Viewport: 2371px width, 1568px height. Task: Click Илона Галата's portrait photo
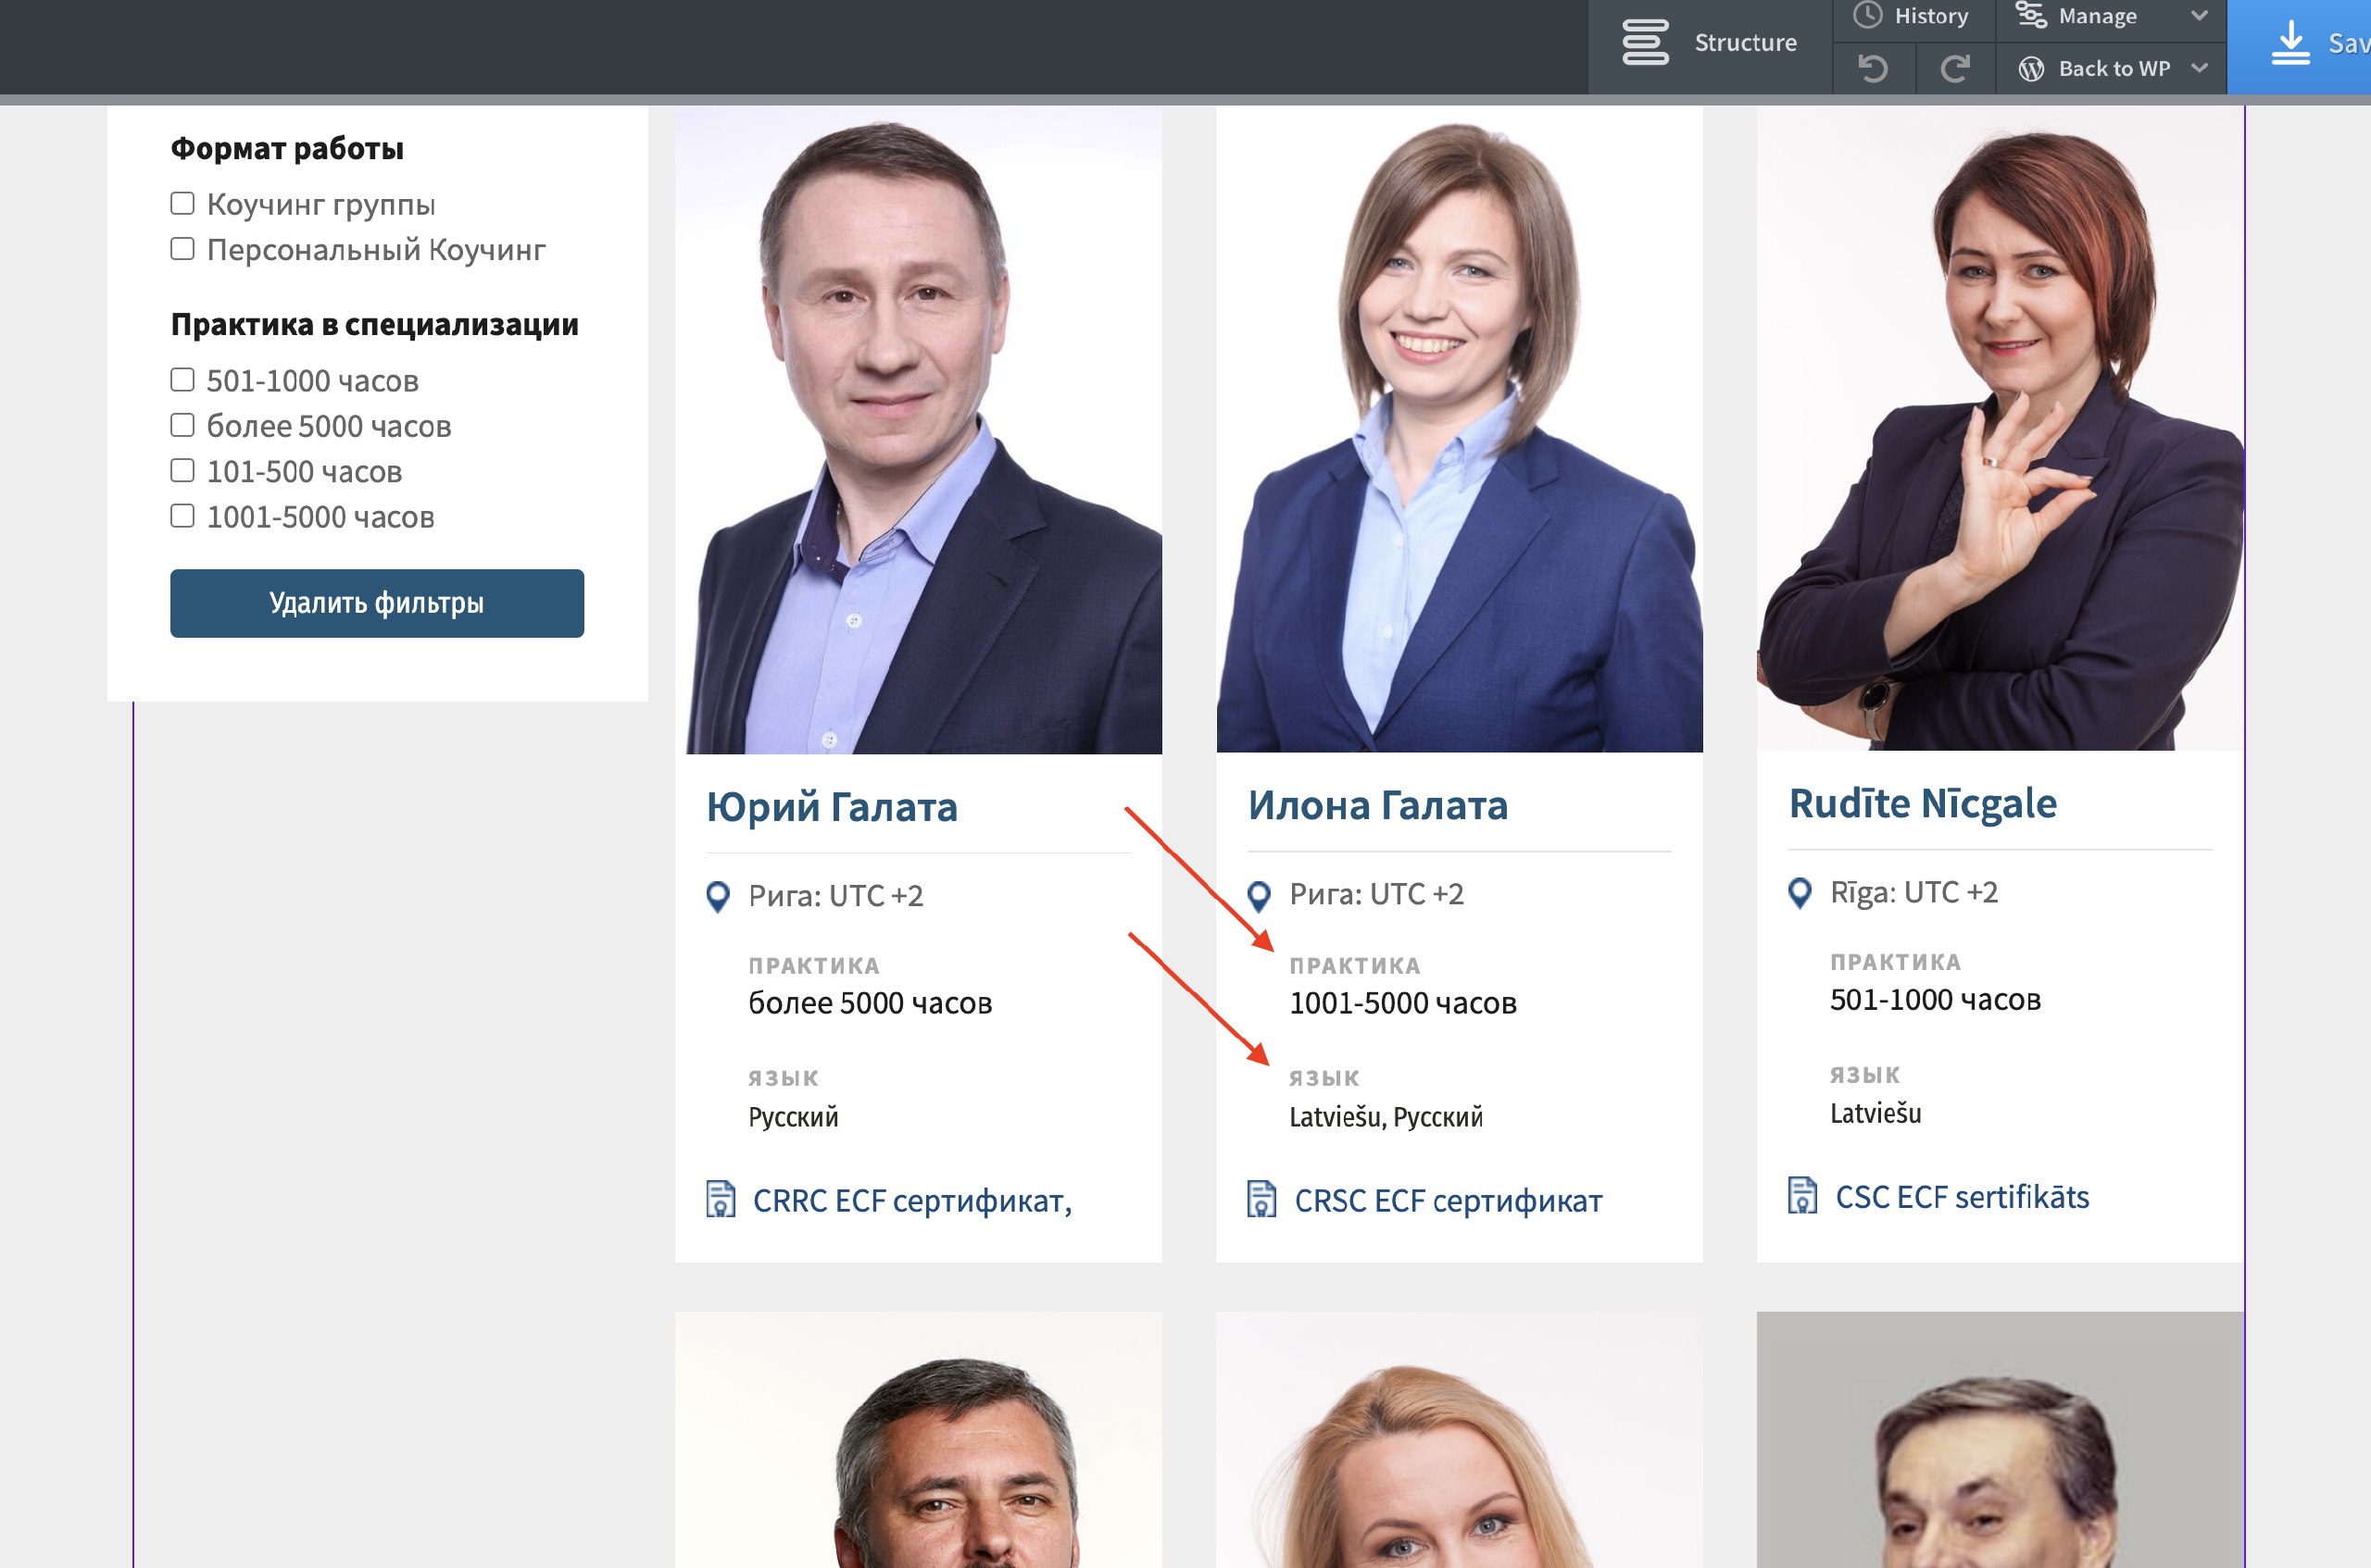[x=1460, y=429]
